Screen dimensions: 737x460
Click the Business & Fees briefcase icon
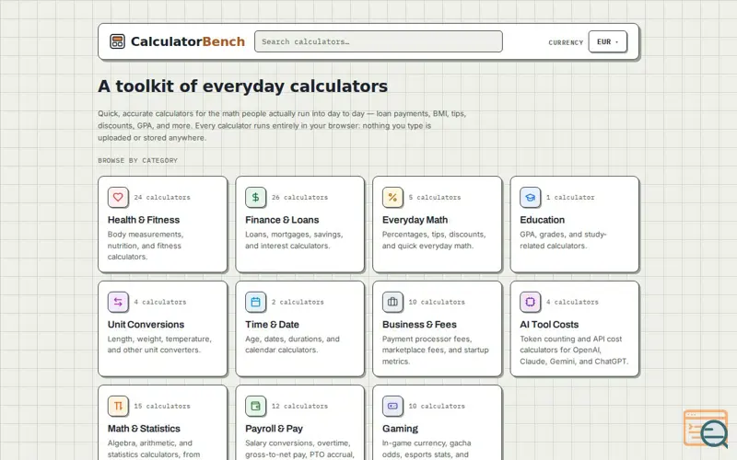[392, 302]
